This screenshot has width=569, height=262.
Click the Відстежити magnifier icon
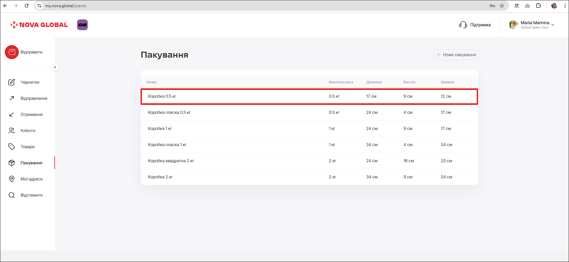[12, 195]
